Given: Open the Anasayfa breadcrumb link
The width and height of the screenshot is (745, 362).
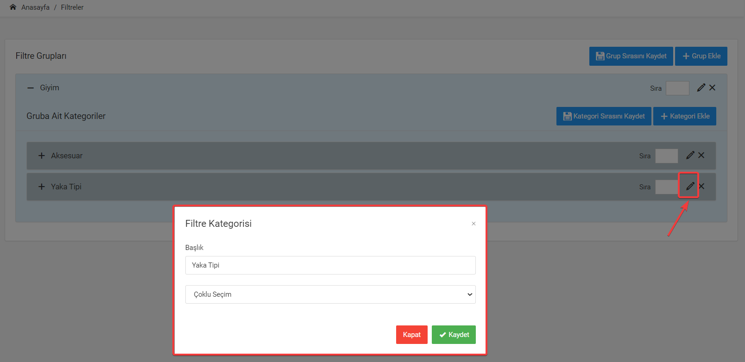Looking at the screenshot, I should click(35, 7).
